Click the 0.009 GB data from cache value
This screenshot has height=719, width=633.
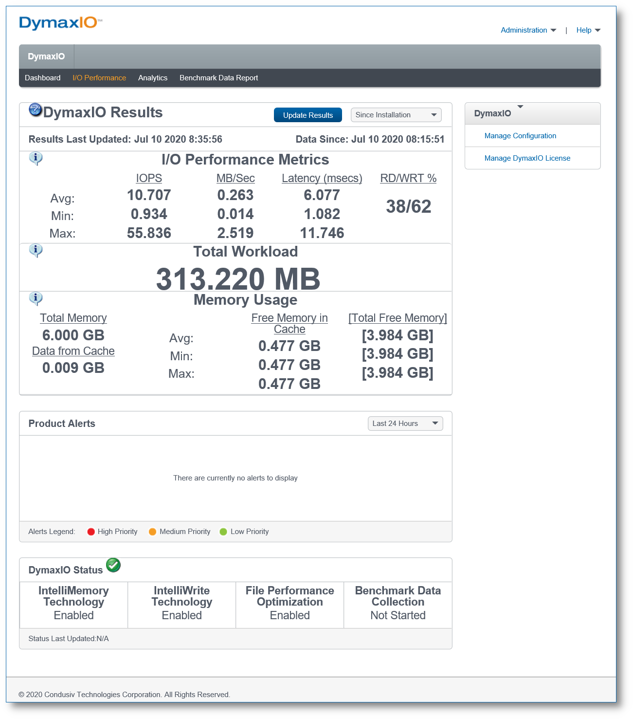point(73,368)
